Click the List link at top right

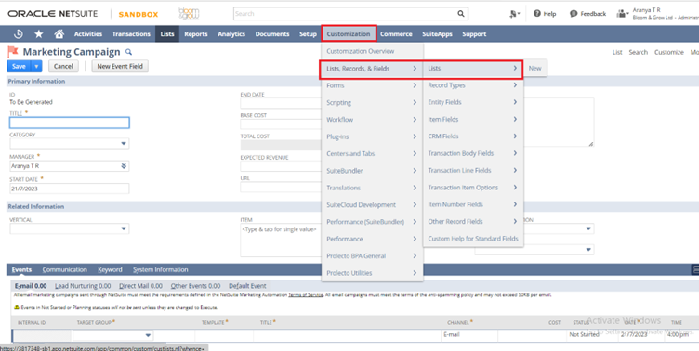(x=617, y=52)
